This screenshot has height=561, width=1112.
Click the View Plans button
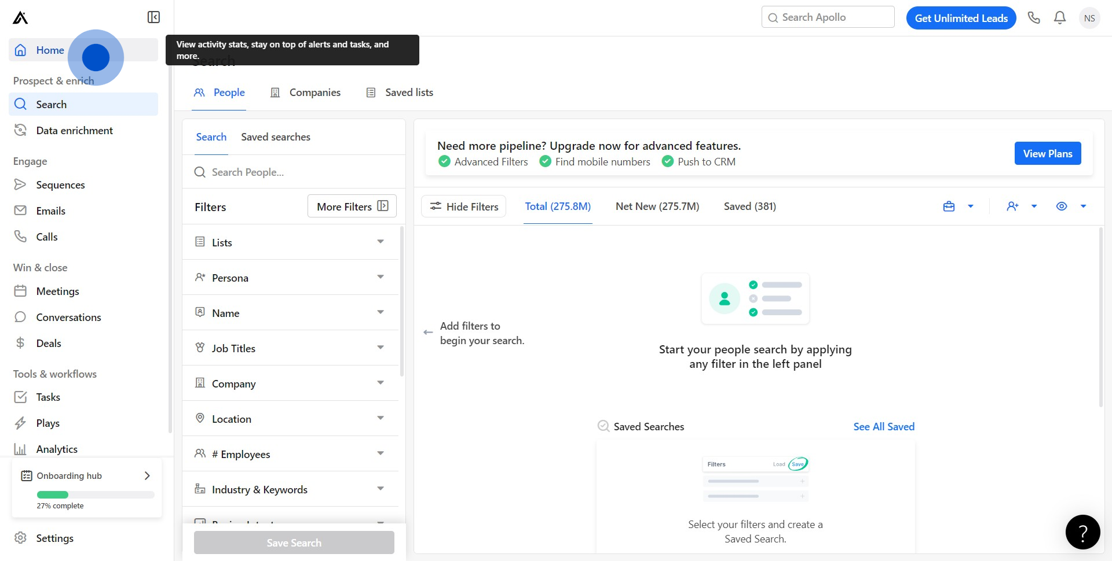tap(1047, 154)
